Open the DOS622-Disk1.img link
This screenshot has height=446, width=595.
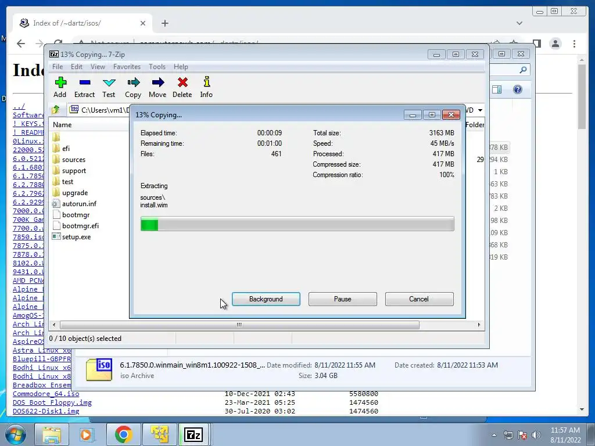pyautogui.click(x=46, y=411)
